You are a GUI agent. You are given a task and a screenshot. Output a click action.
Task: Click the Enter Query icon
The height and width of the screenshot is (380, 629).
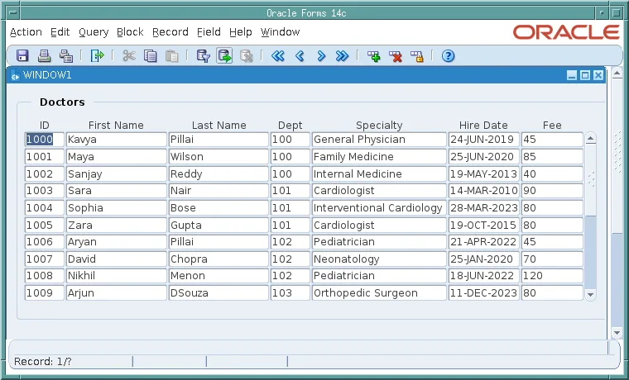(x=203, y=55)
